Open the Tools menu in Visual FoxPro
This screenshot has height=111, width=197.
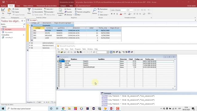coord(72,49)
